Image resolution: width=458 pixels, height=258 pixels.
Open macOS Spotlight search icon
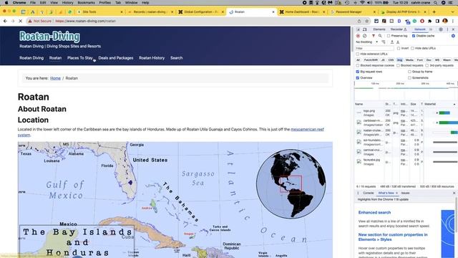pos(435,3)
